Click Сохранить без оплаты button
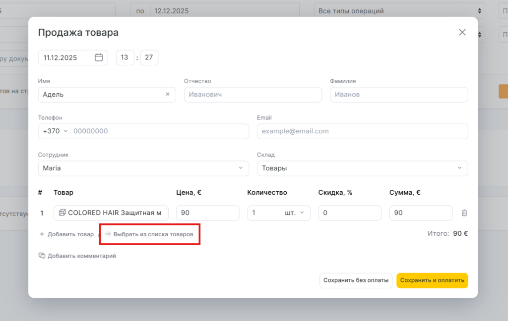Viewport: 508px width, 321px height. pyautogui.click(x=356, y=280)
